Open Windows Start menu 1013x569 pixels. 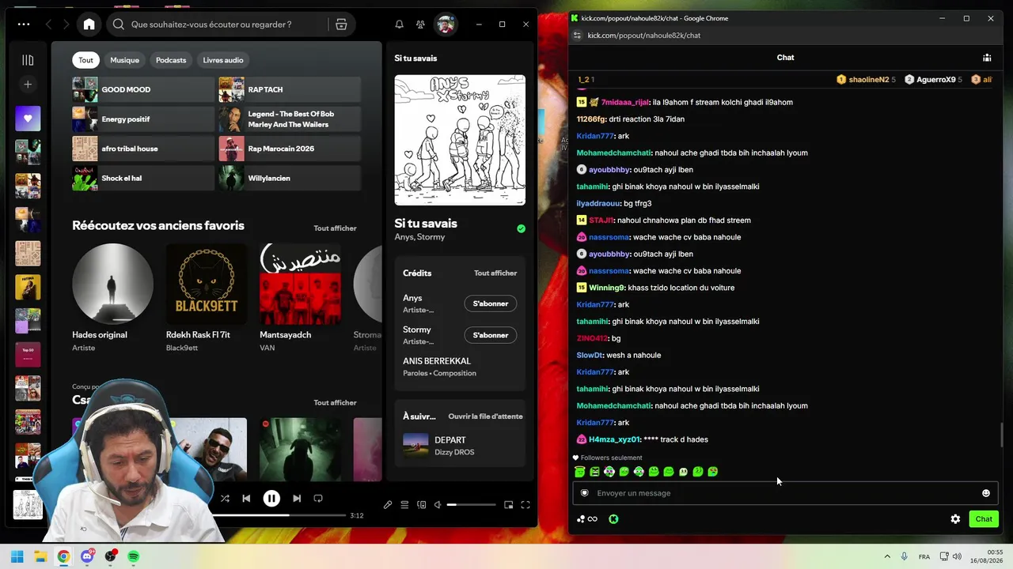click(x=17, y=556)
